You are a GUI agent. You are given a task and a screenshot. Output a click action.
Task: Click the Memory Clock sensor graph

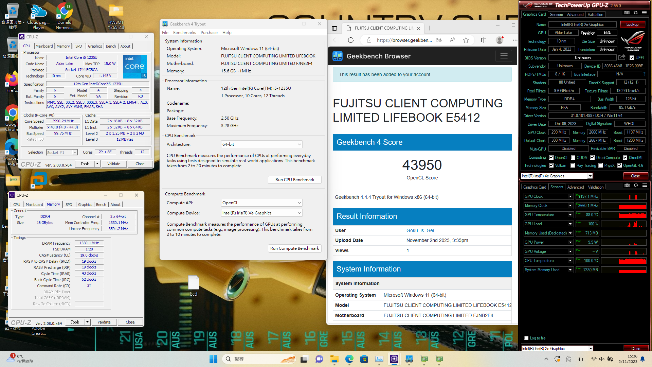(x=624, y=206)
